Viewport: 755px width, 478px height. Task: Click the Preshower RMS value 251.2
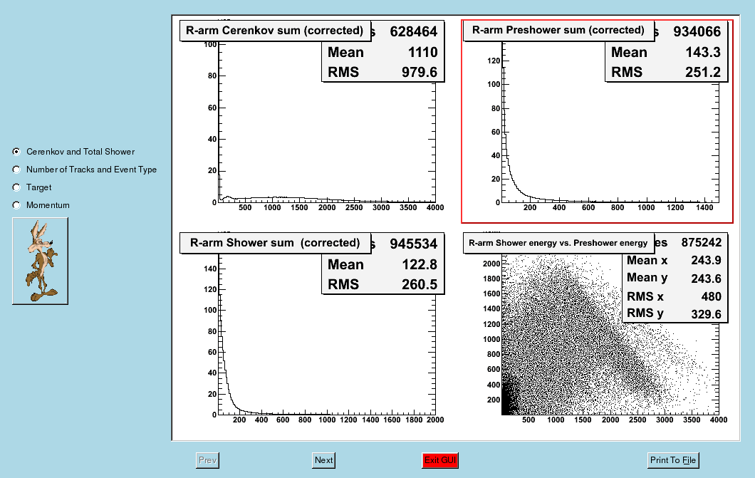(703, 72)
